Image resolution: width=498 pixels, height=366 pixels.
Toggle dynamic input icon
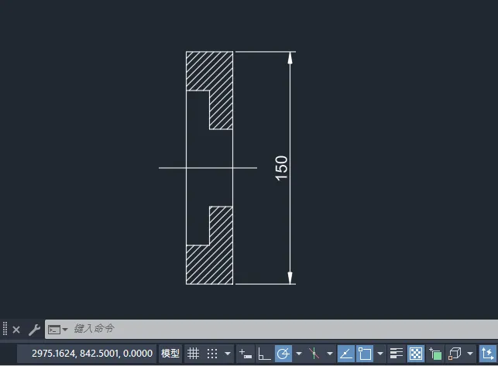[246, 354]
